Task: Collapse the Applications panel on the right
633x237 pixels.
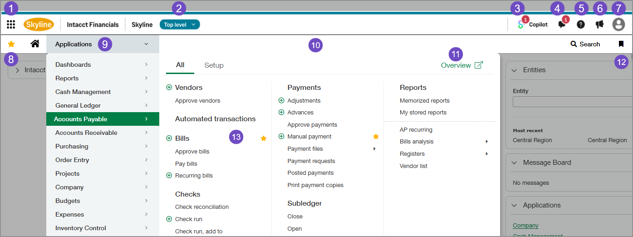Action: point(515,205)
